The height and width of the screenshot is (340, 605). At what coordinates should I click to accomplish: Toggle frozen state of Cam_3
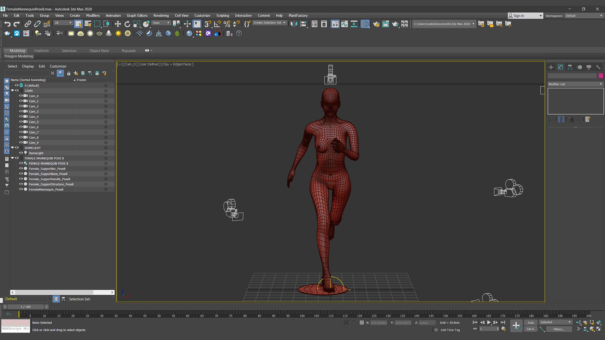pos(106,111)
